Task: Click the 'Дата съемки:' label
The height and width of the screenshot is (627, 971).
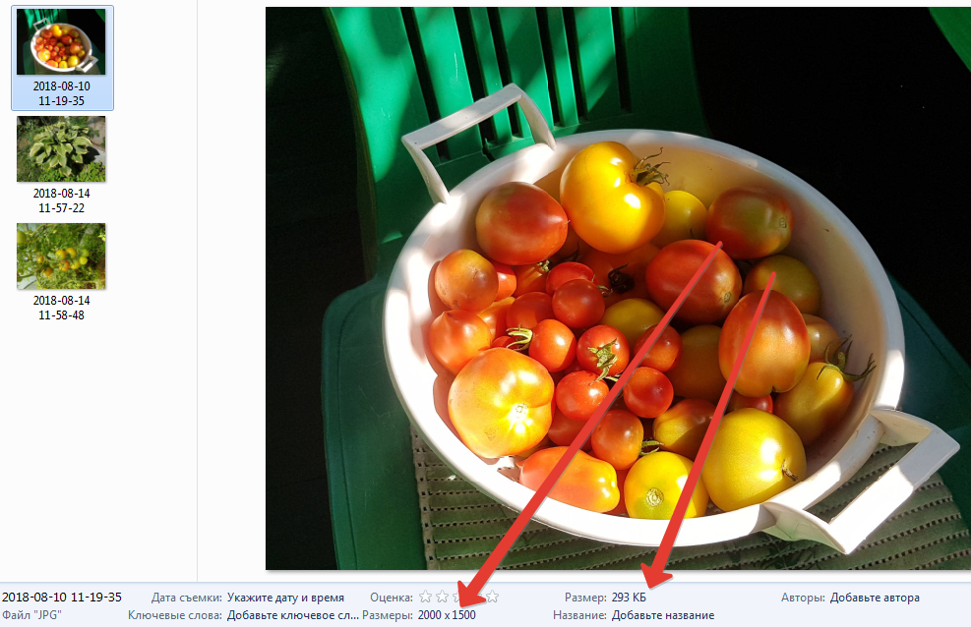Action: click(186, 598)
